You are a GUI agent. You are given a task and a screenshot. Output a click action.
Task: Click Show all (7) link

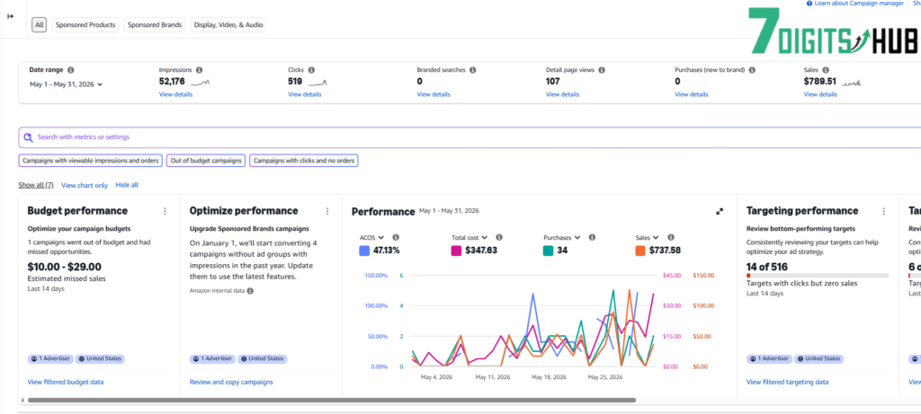[36, 185]
